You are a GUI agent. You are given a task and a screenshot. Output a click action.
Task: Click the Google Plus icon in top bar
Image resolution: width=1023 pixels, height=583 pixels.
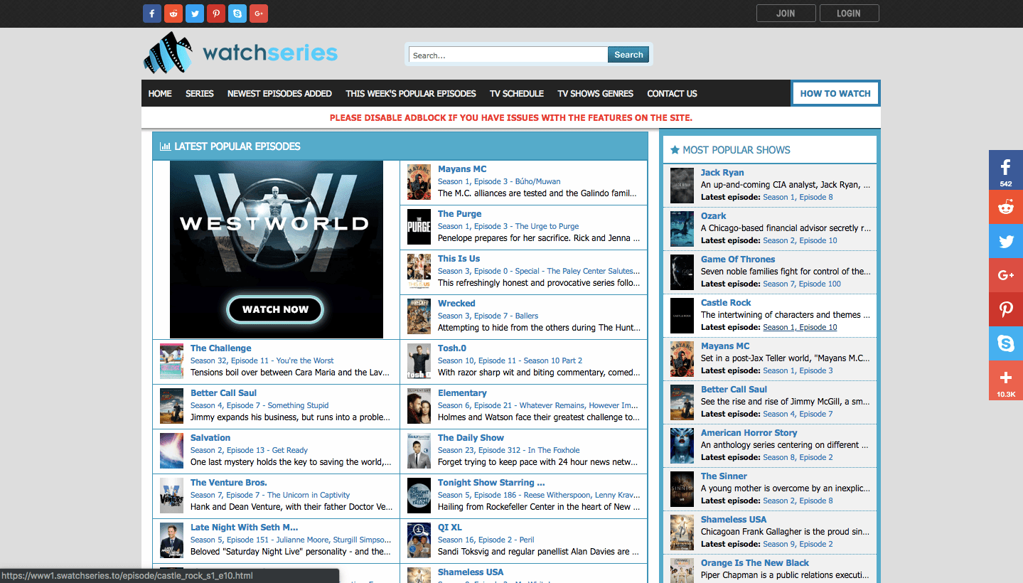259,14
